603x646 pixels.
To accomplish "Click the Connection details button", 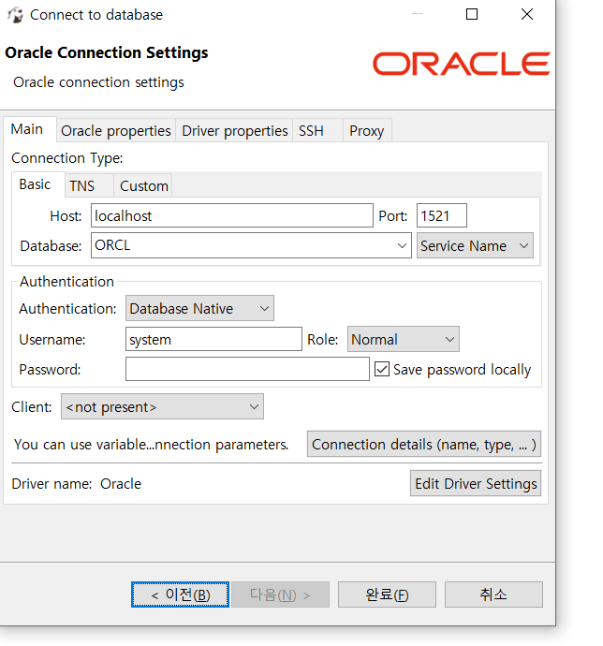I will click(x=424, y=444).
